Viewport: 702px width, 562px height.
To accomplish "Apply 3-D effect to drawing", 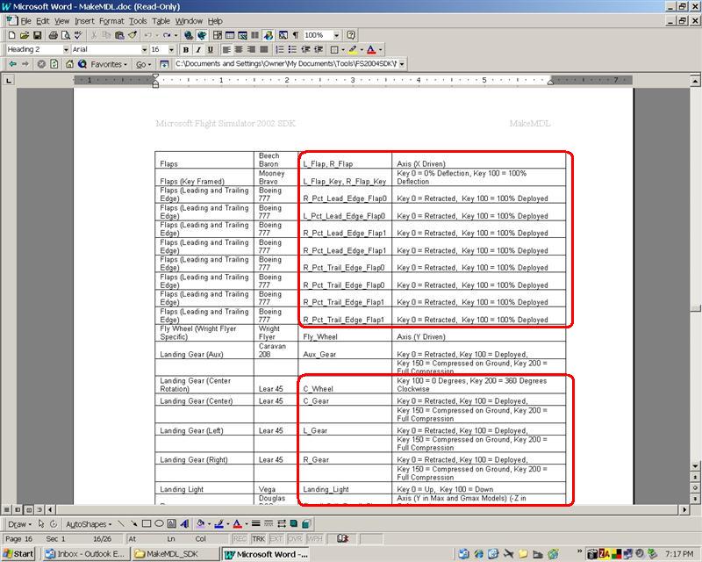I will (x=306, y=523).
